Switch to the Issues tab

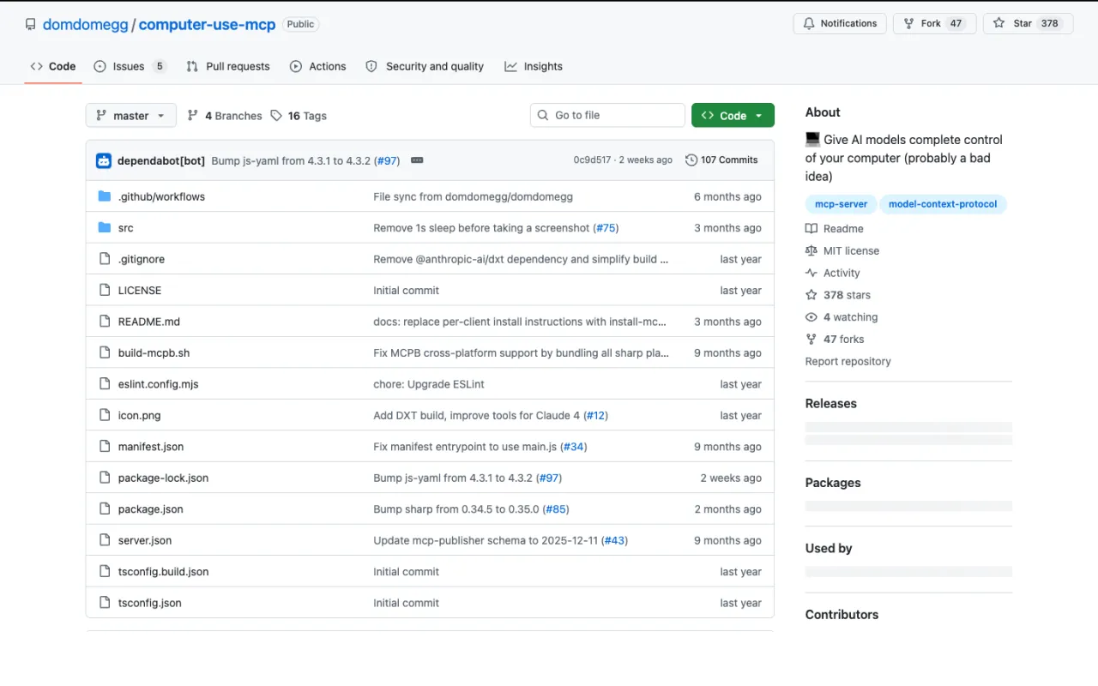tap(130, 66)
